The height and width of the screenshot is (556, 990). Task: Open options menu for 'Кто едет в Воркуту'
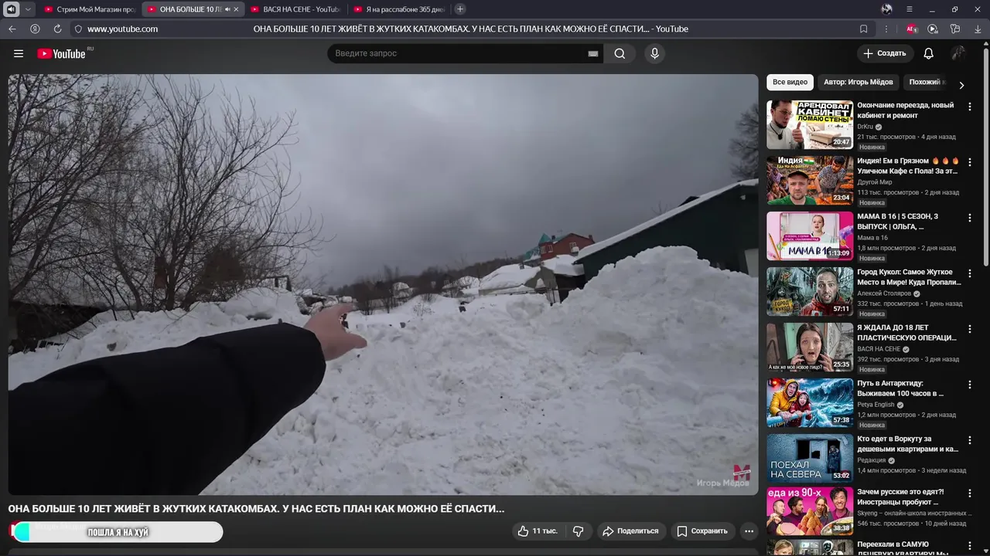point(970,440)
